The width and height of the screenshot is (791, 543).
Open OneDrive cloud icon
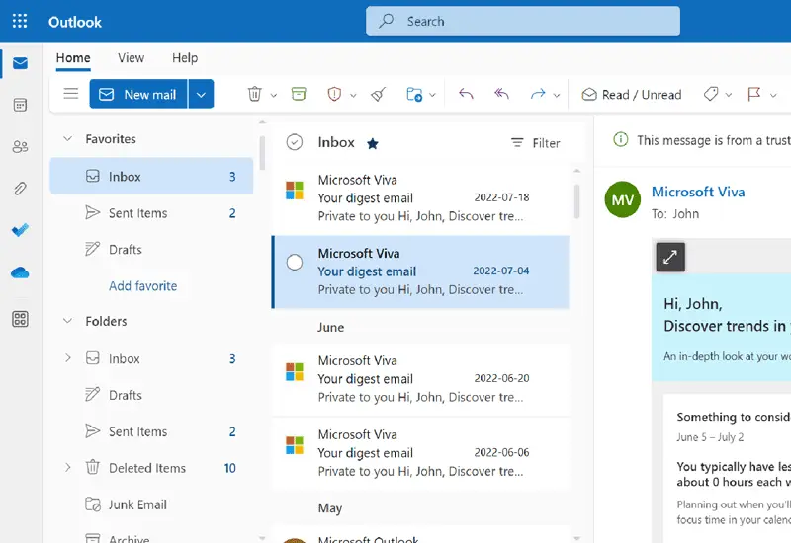pyautogui.click(x=20, y=272)
